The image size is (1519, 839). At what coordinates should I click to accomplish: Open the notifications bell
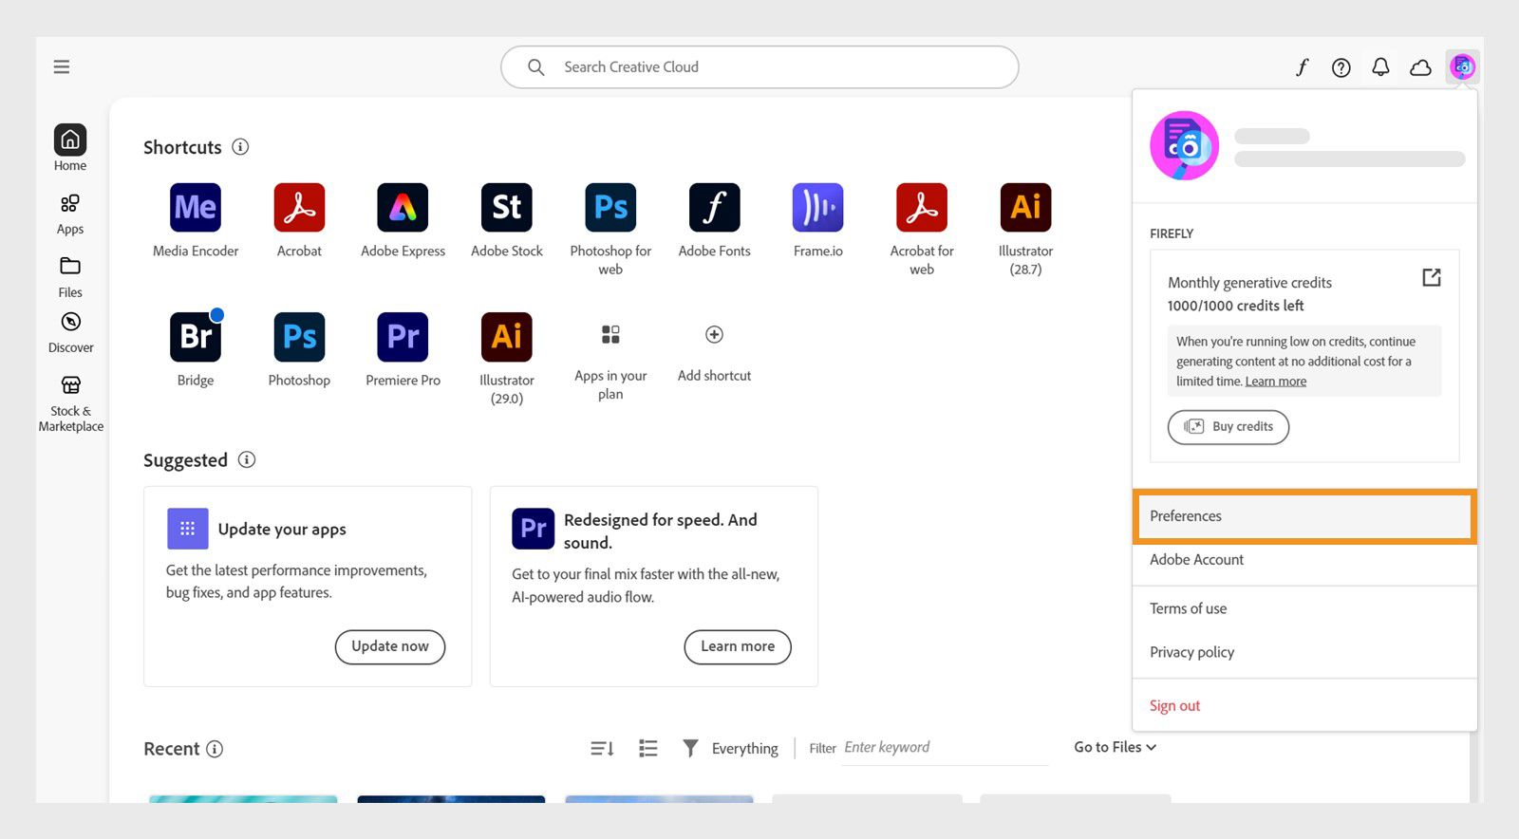click(1380, 67)
